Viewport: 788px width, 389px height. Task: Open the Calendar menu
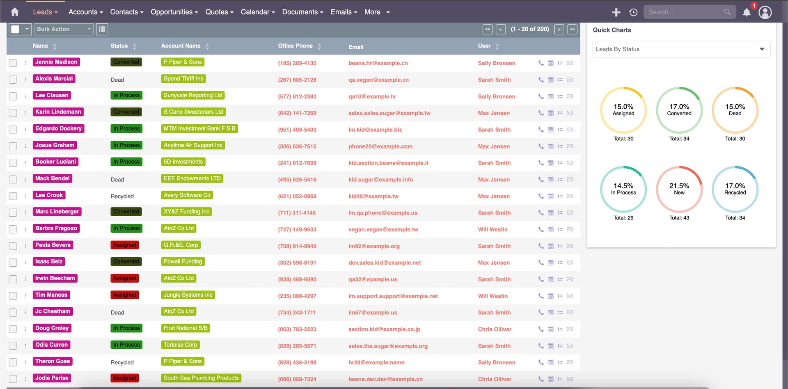pyautogui.click(x=257, y=12)
